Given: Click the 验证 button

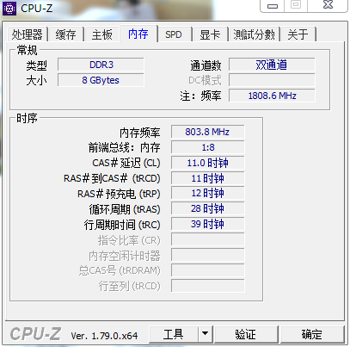Looking at the screenshot, I should (246, 334).
